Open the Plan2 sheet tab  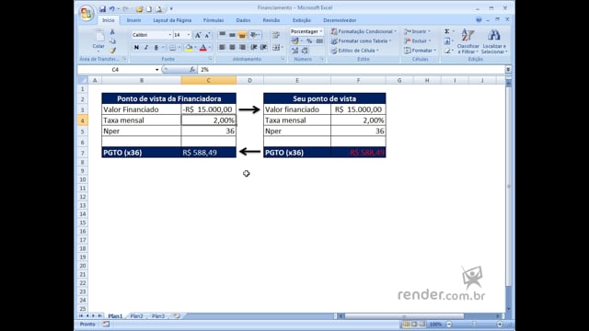pos(137,316)
